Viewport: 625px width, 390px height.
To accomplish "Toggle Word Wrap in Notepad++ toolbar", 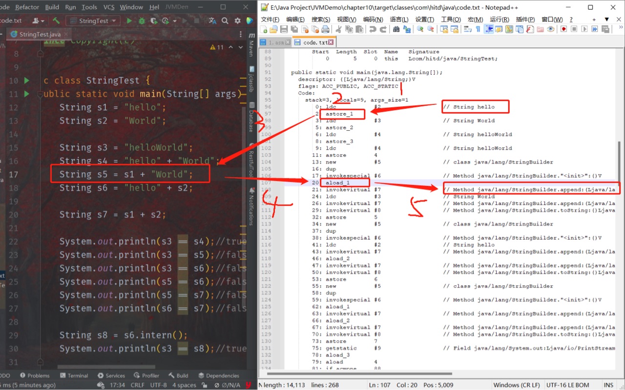I will click(x=468, y=29).
